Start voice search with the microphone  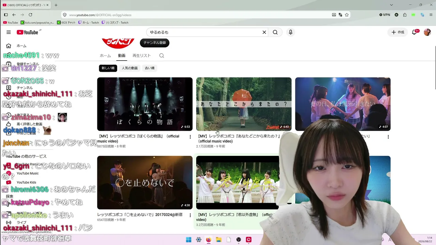291,32
